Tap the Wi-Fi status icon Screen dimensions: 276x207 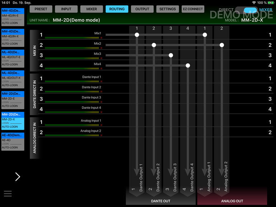[254, 3]
